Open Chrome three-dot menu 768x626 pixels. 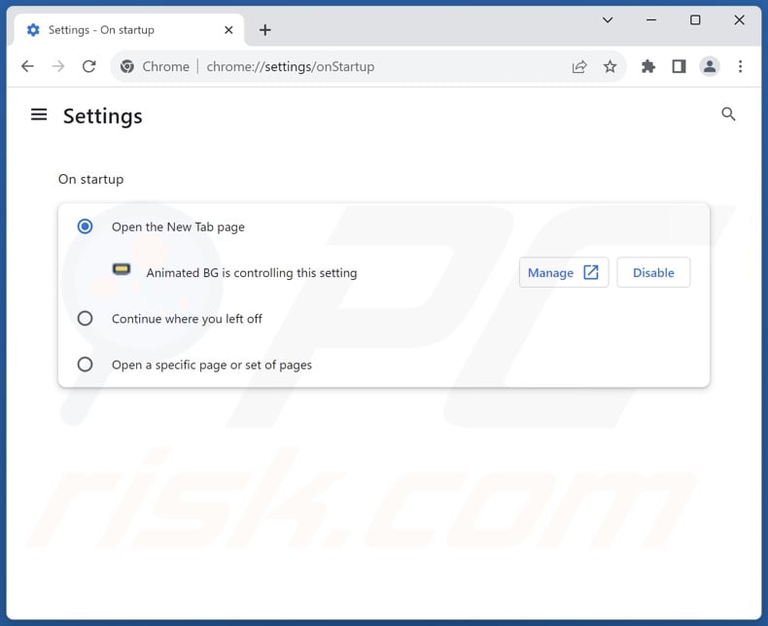click(740, 67)
